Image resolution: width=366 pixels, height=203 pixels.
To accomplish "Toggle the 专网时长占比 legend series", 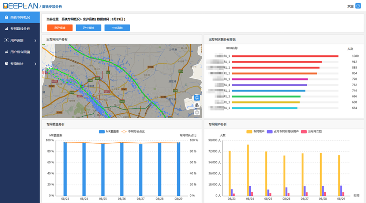I will [x=131, y=131].
